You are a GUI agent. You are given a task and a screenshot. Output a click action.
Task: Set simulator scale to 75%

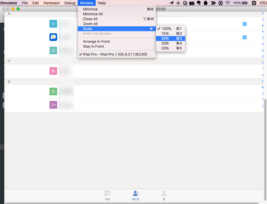[x=170, y=33]
